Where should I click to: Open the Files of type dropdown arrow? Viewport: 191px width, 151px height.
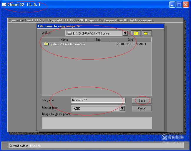coord(122,109)
